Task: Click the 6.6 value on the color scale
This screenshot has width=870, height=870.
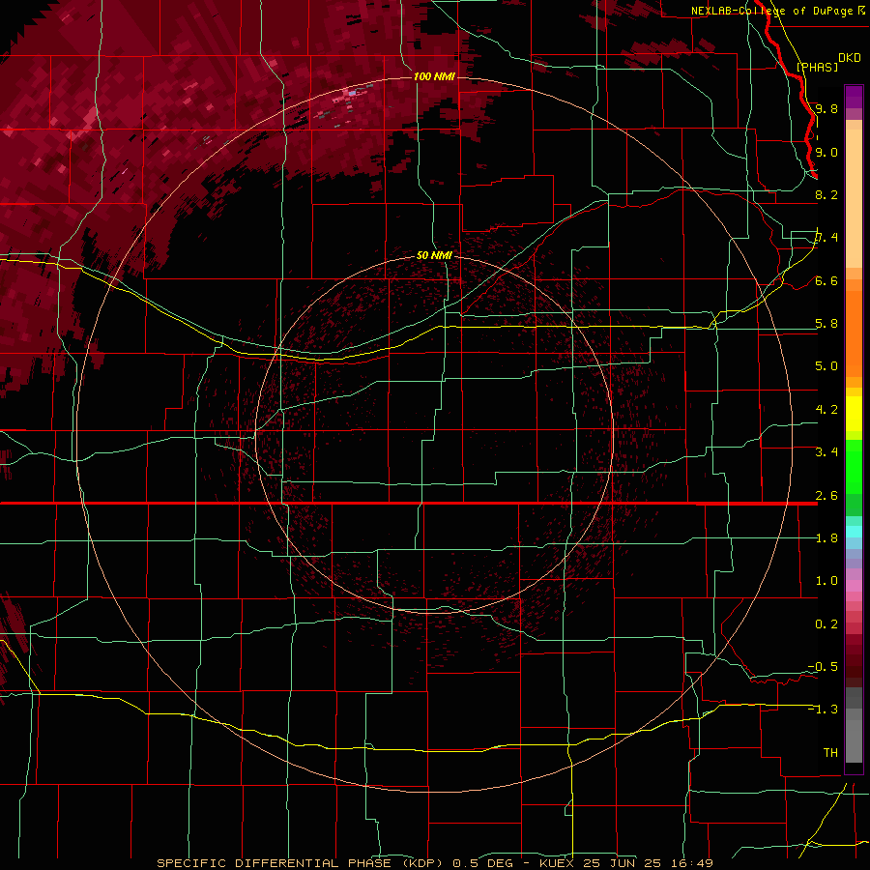Action: click(826, 280)
